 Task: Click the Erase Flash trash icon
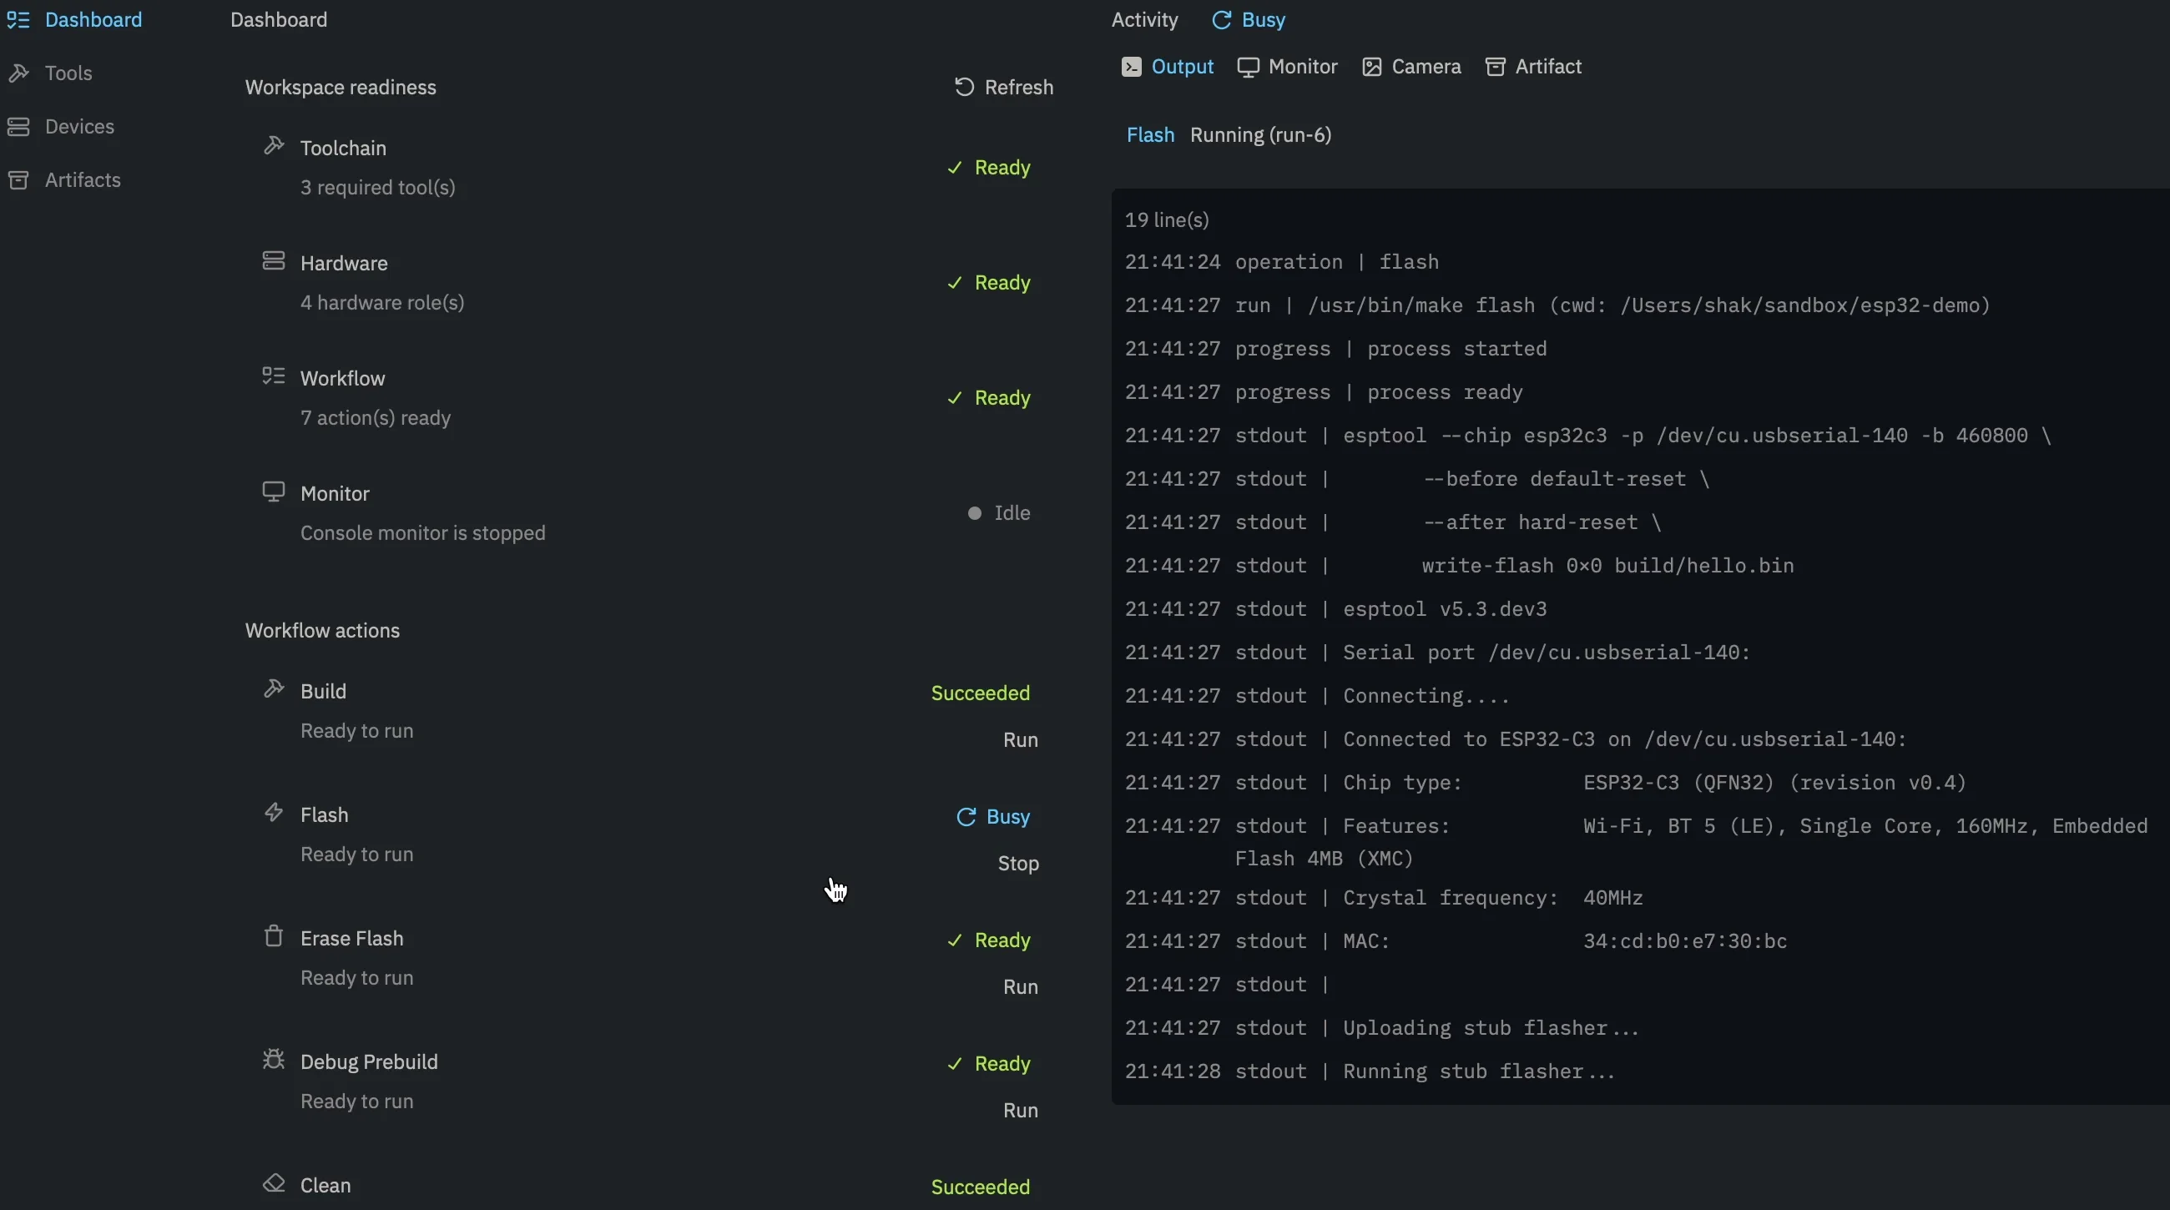pos(274,936)
